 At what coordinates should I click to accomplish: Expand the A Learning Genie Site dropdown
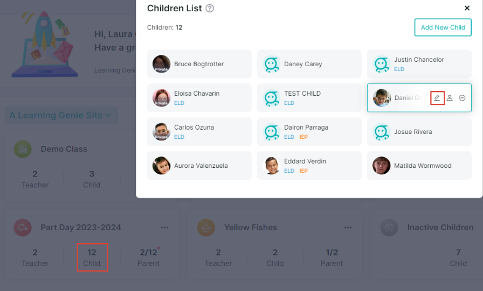point(61,115)
